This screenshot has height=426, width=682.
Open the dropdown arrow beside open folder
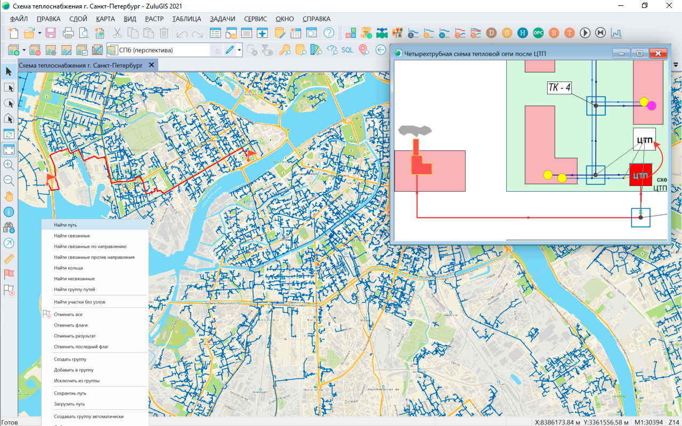point(39,32)
